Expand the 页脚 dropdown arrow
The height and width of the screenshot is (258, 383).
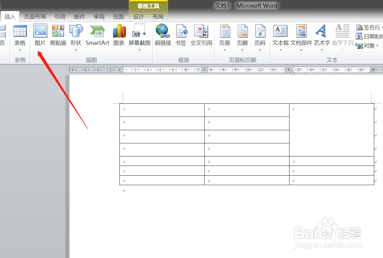(x=242, y=50)
